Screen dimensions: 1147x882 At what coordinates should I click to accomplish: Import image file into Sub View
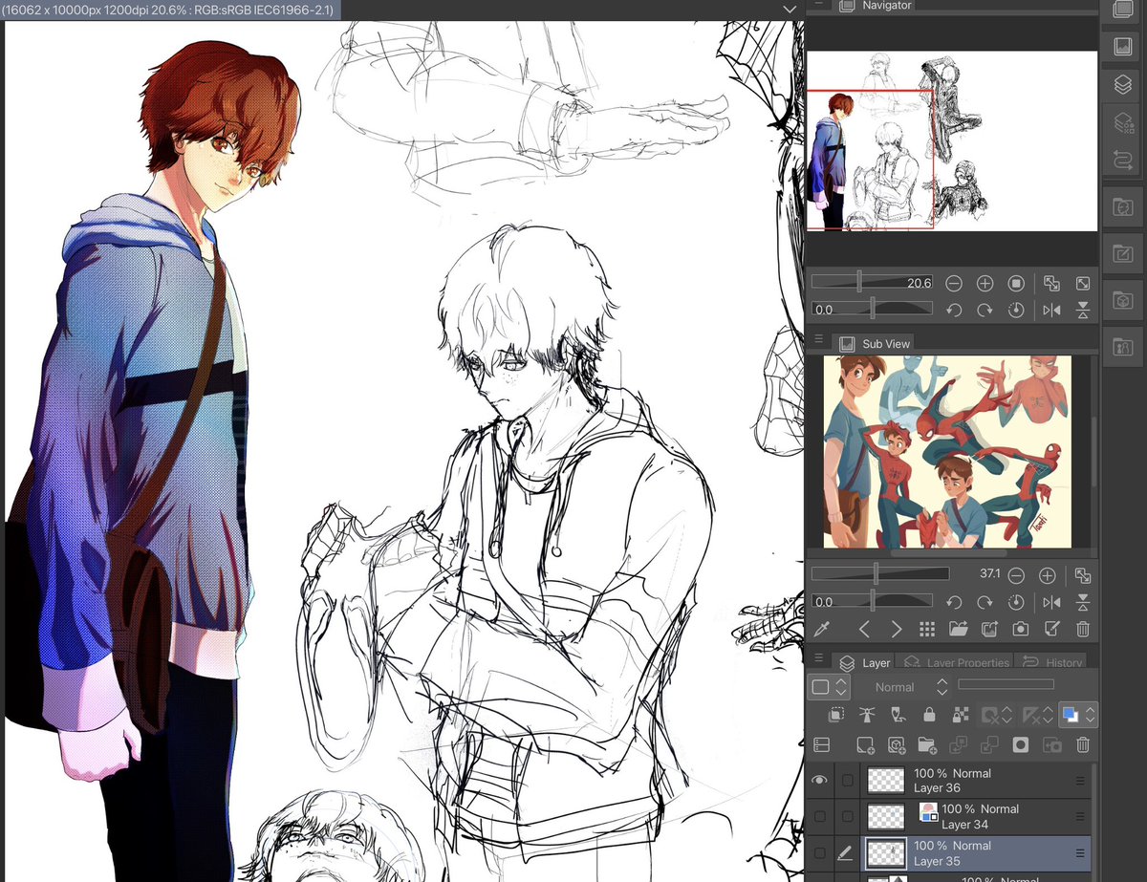point(958,630)
